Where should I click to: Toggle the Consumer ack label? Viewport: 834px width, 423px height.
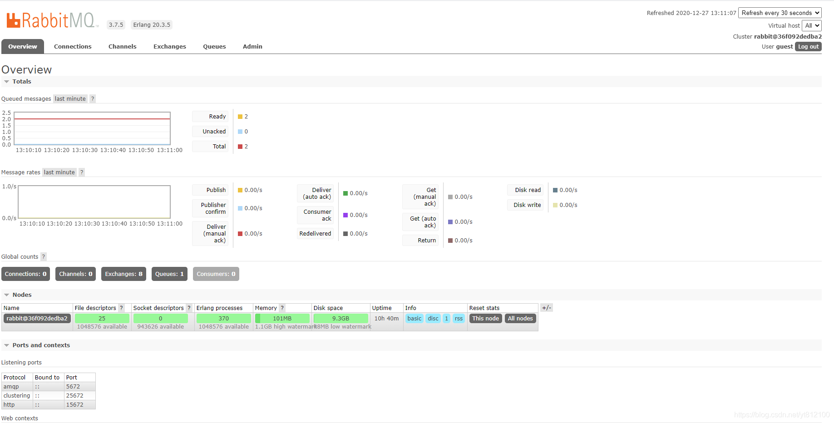(316, 215)
